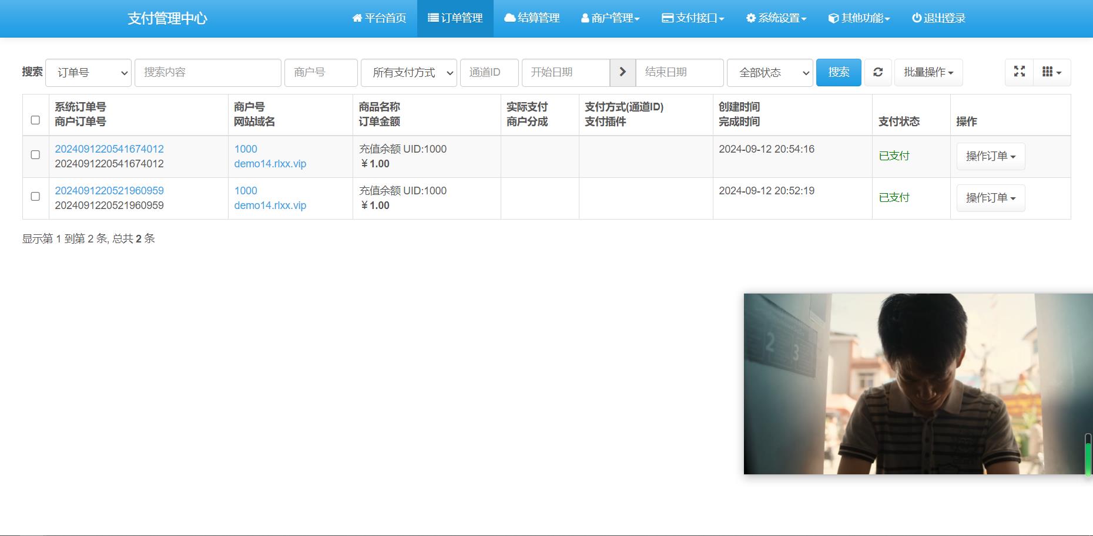Focus the 搜索内容 input field
The width and height of the screenshot is (1093, 536).
[x=208, y=72]
